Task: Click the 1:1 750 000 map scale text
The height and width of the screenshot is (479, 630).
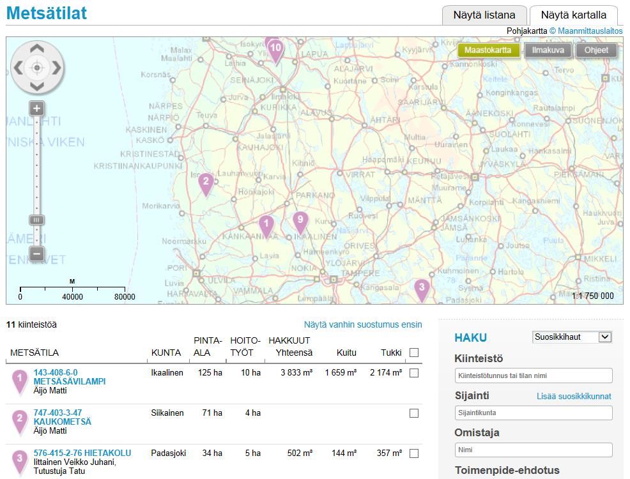Action: point(593,296)
